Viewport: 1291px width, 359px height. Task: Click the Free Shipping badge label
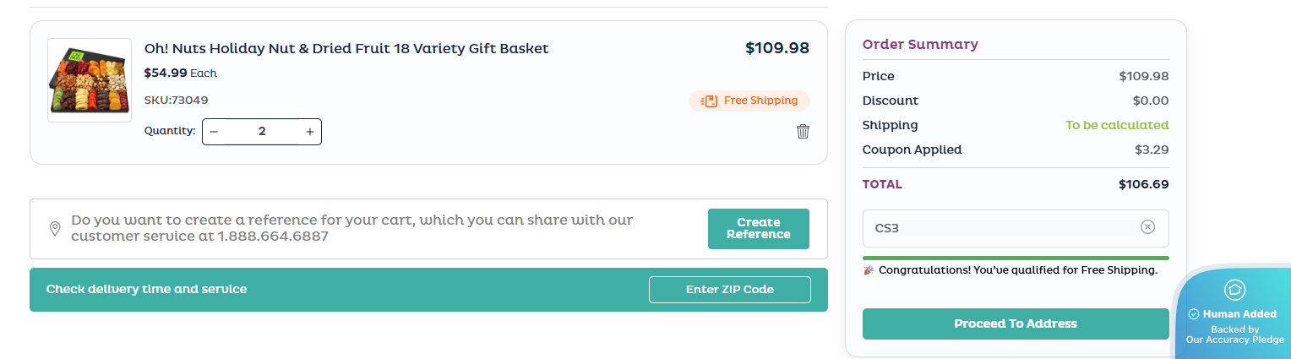(760, 101)
